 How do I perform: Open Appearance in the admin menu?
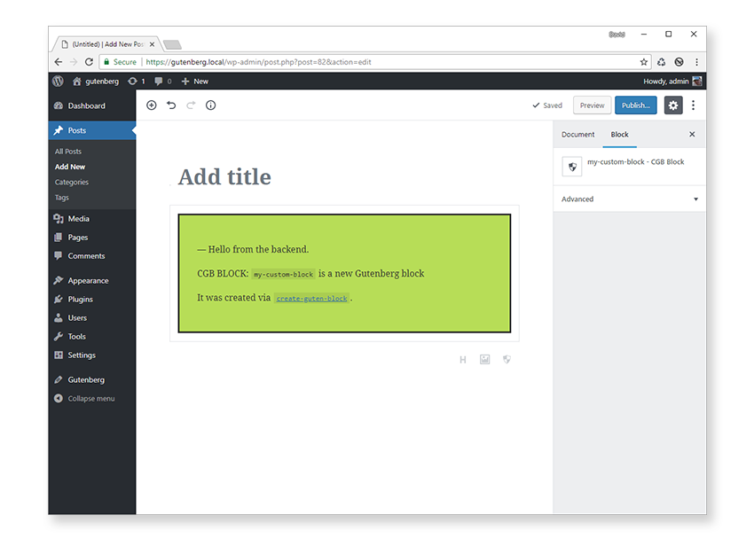pyautogui.click(x=92, y=281)
